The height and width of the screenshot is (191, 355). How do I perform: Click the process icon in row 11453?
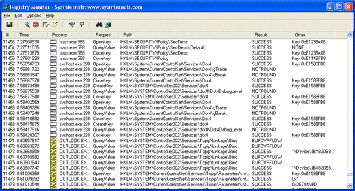54,42
